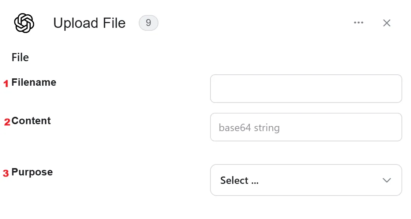Focus the Filename text box
This screenshot has height=219, width=411.
[306, 89]
